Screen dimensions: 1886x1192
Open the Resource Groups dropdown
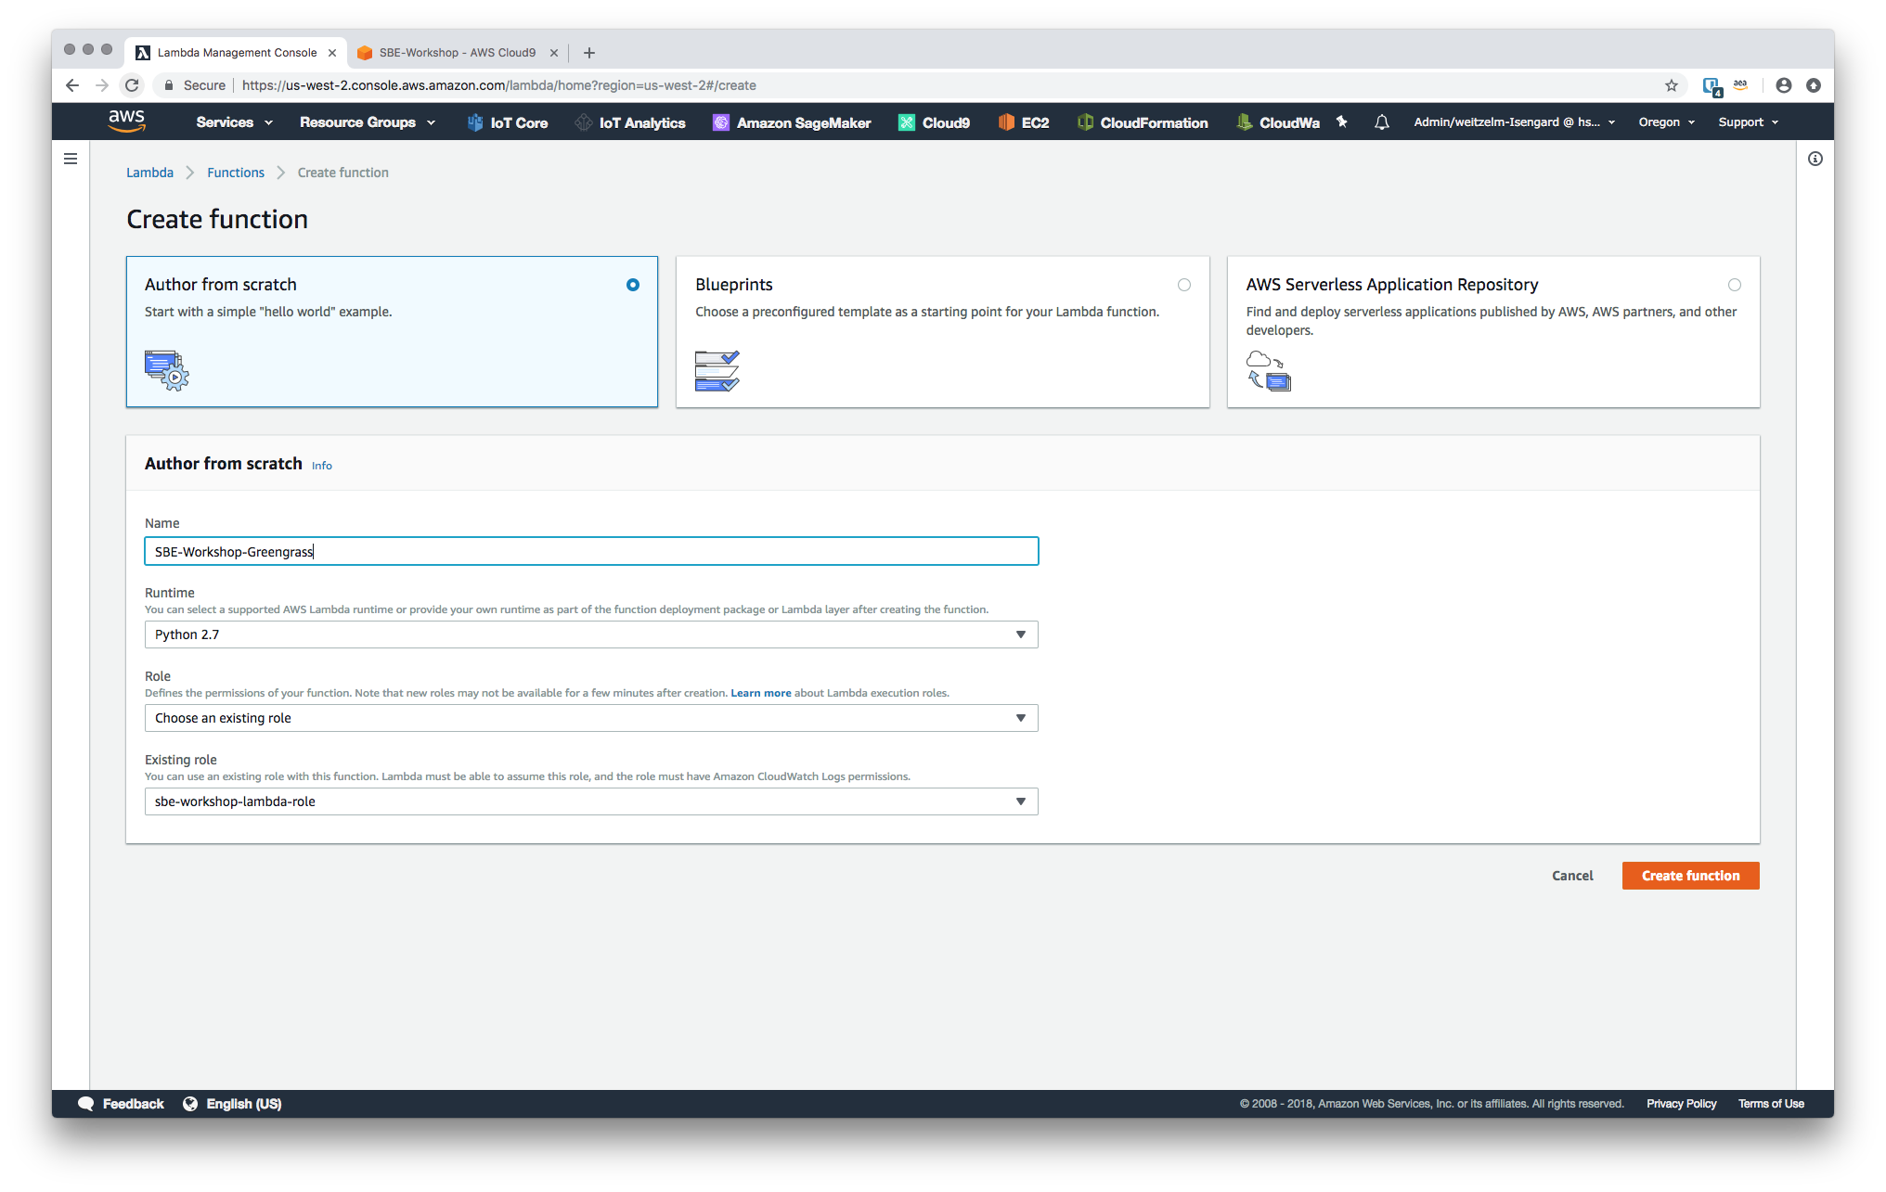pos(368,122)
